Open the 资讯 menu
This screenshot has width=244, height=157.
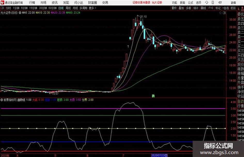click(55, 3)
